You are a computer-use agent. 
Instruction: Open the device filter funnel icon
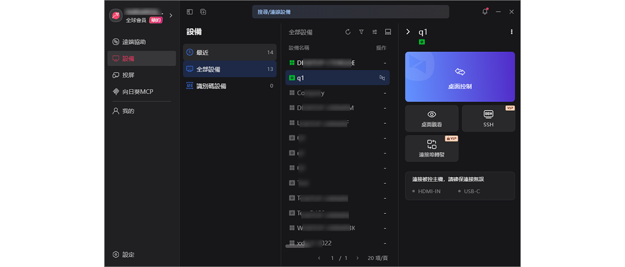(361, 32)
